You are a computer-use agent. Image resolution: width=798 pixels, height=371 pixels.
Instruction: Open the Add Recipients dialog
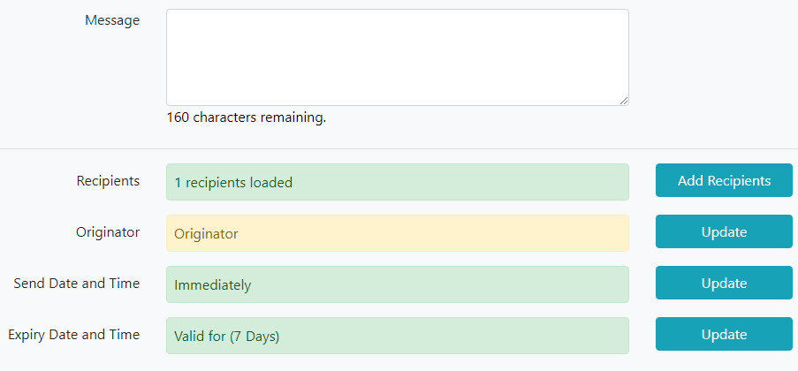(724, 180)
